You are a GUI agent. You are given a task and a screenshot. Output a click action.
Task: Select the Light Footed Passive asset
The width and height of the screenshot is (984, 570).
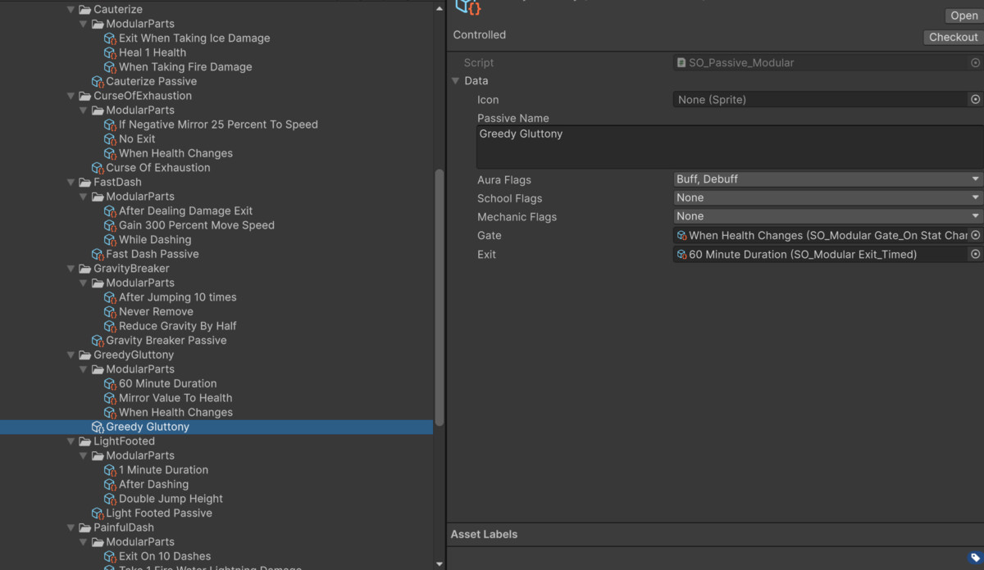click(x=159, y=513)
